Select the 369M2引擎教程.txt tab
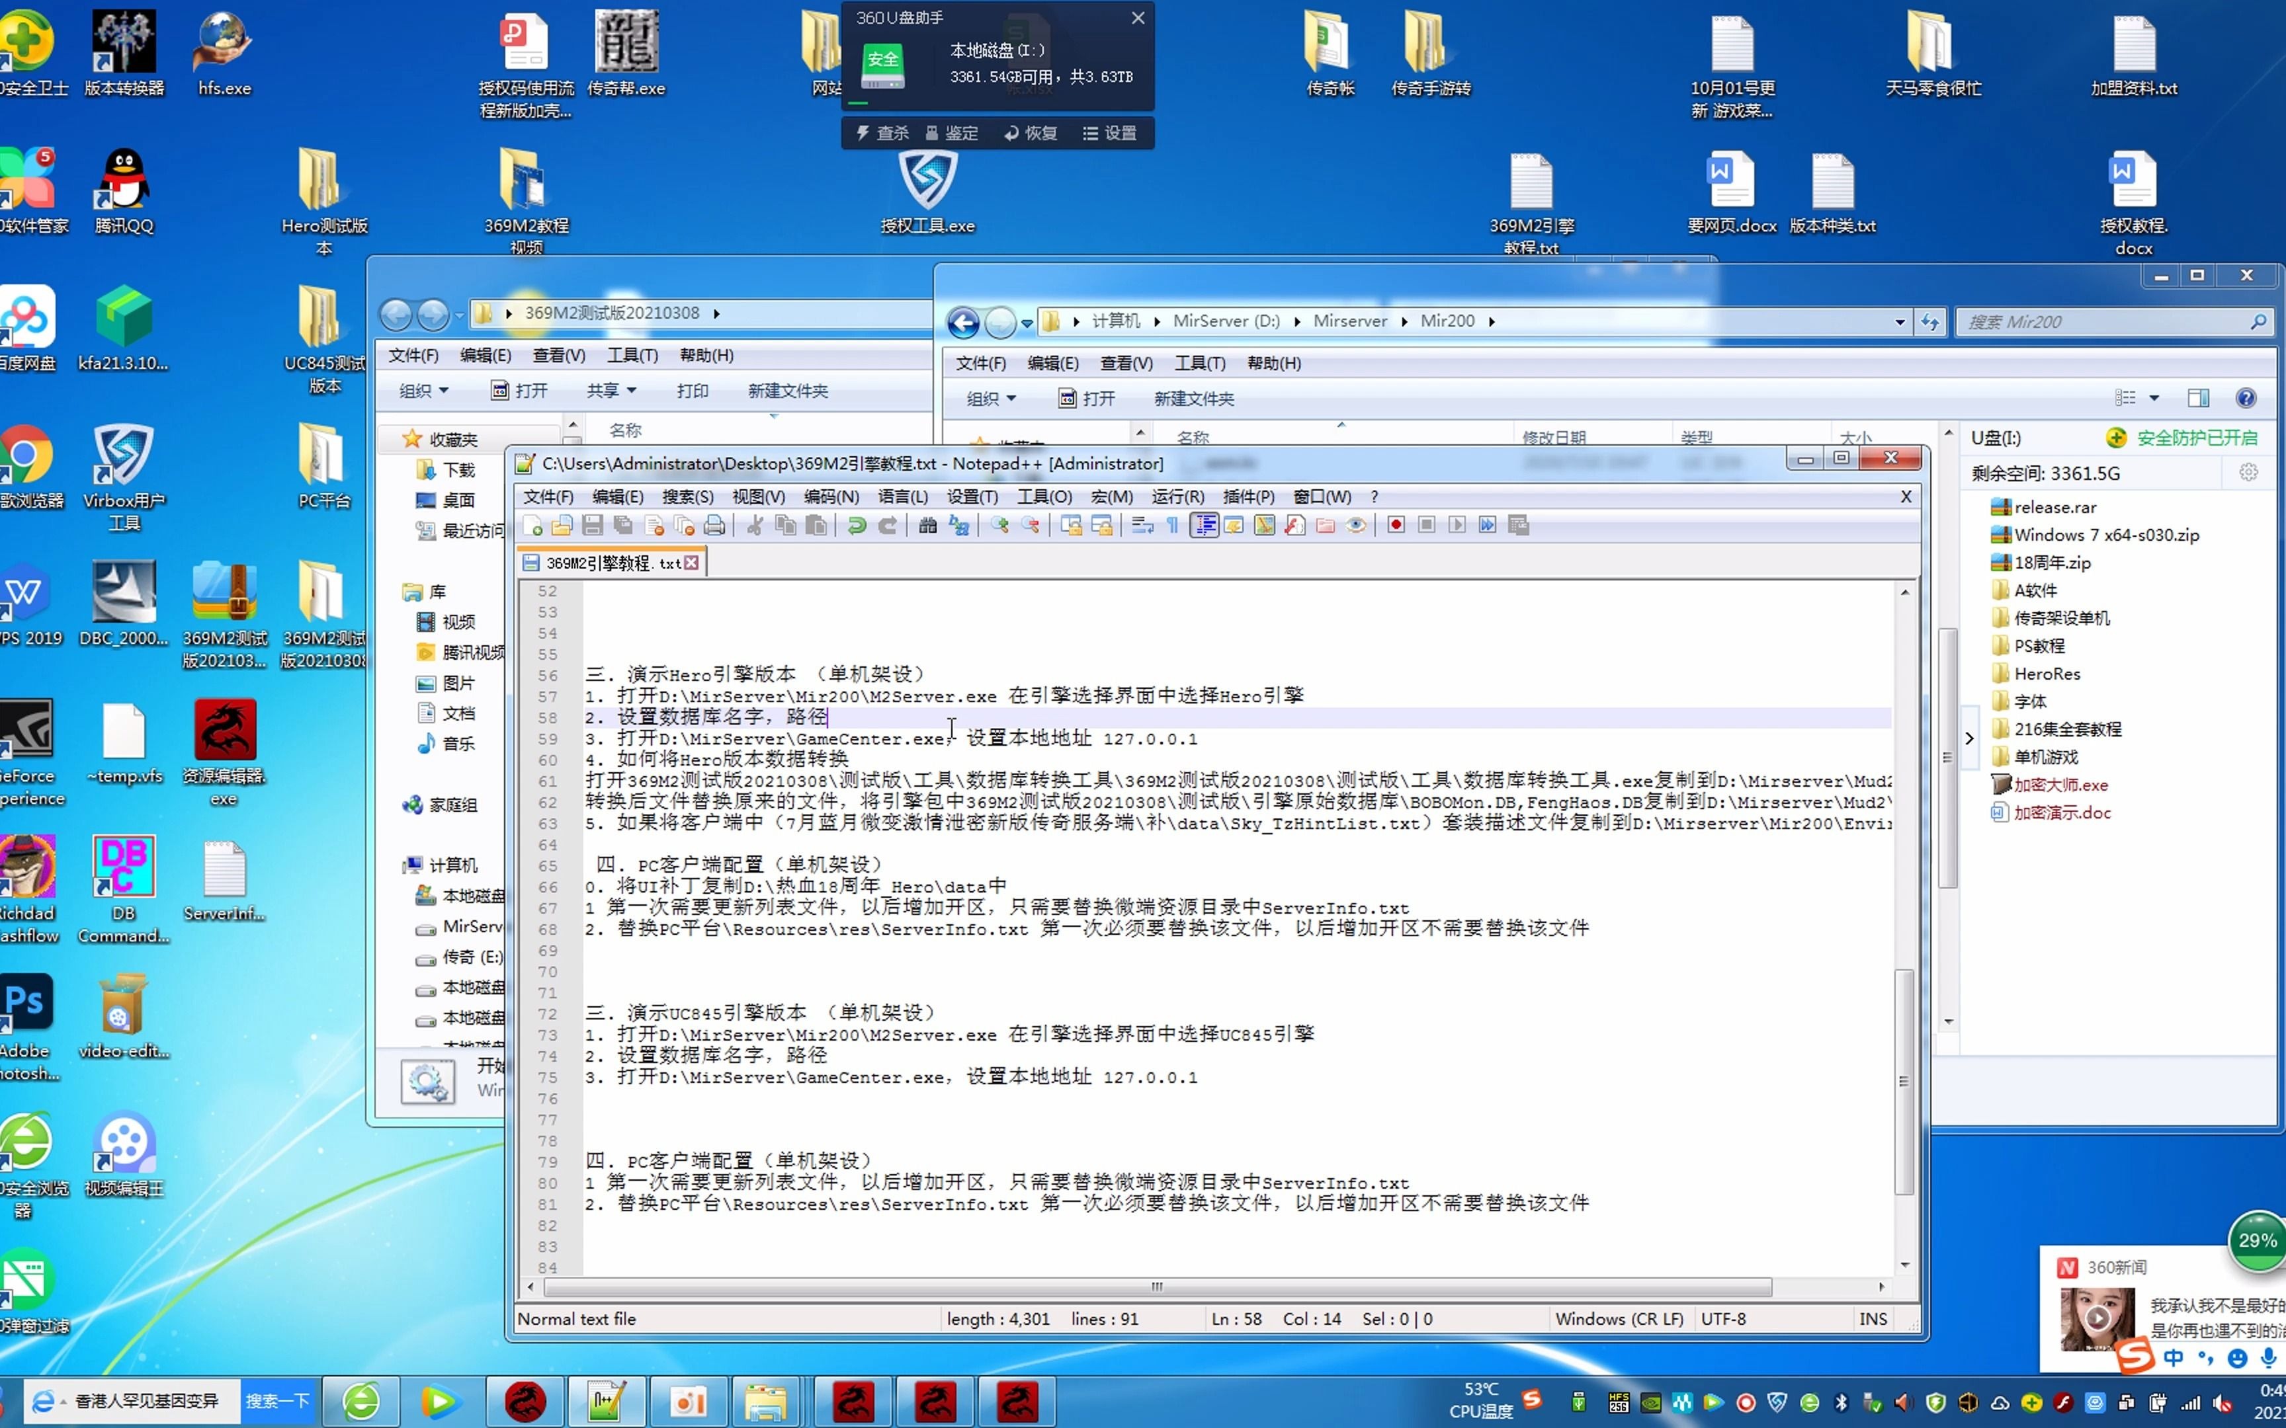The width and height of the screenshot is (2286, 1428). (x=612, y=563)
